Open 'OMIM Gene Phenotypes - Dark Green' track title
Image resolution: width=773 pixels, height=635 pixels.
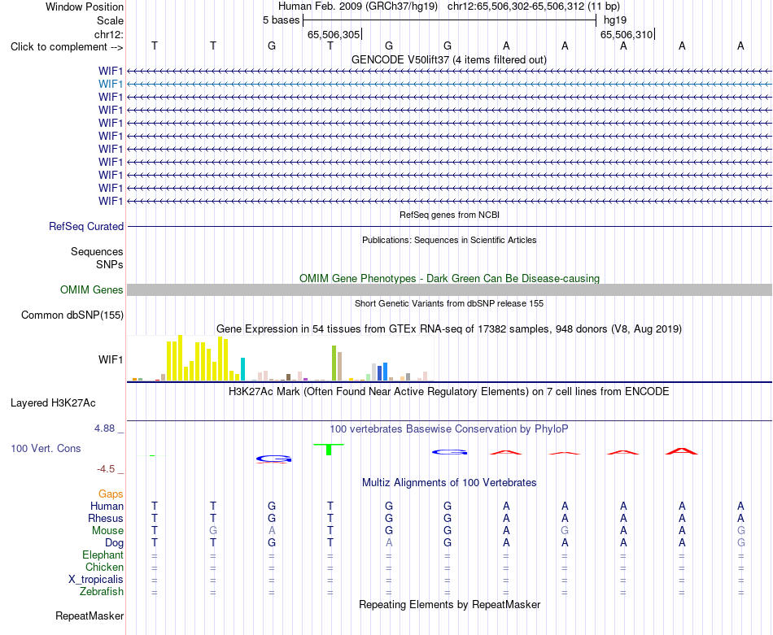pos(449,278)
